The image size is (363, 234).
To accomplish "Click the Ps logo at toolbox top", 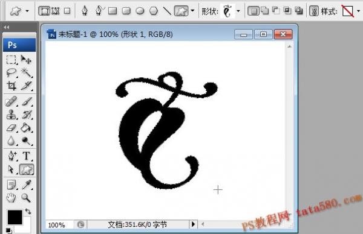I will (19, 45).
